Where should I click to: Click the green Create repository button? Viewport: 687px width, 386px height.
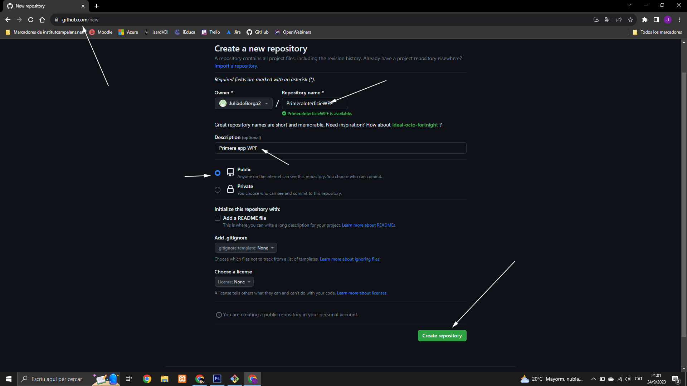[442, 336]
